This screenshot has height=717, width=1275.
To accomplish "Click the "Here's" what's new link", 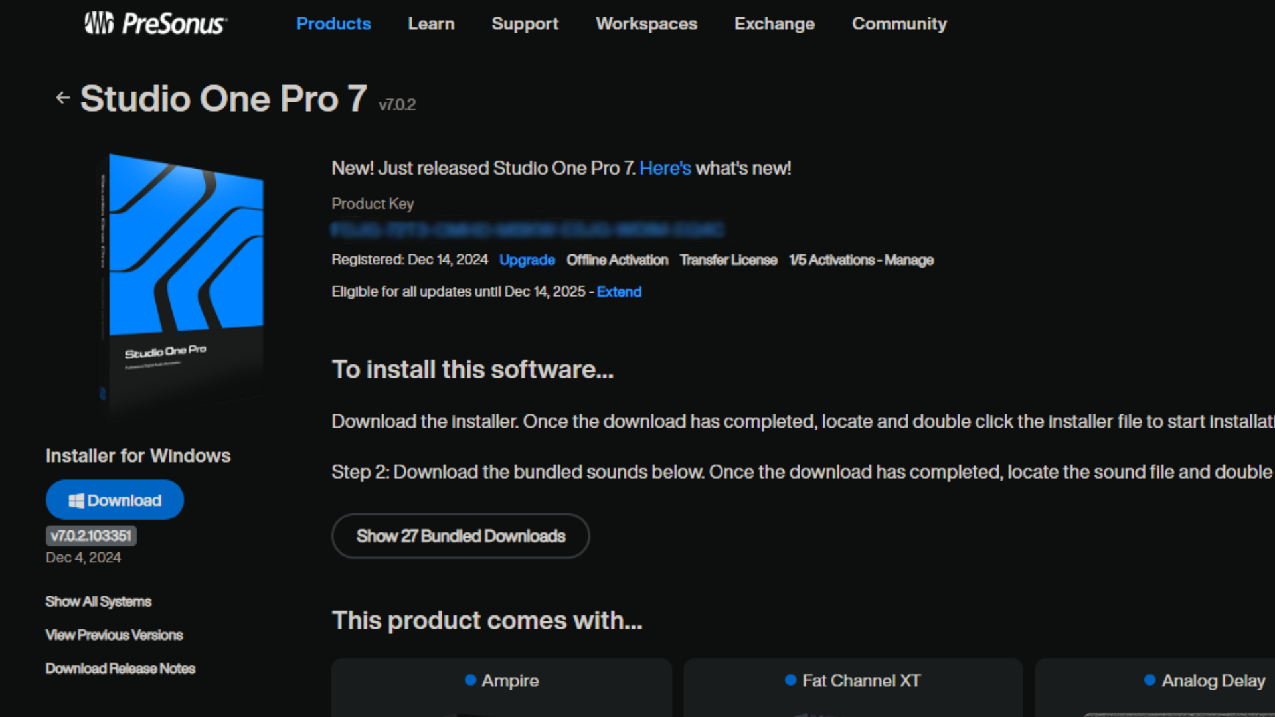I will pos(665,168).
